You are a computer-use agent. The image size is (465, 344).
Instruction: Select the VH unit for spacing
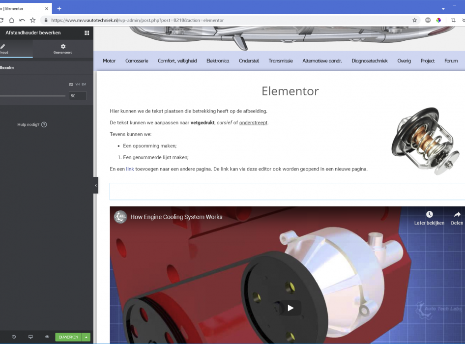coord(77,84)
